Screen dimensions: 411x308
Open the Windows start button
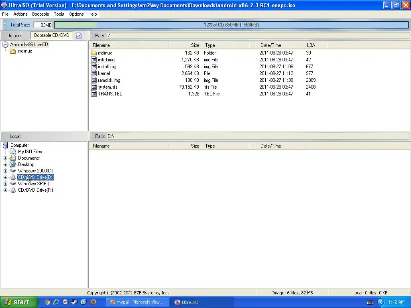click(18, 302)
